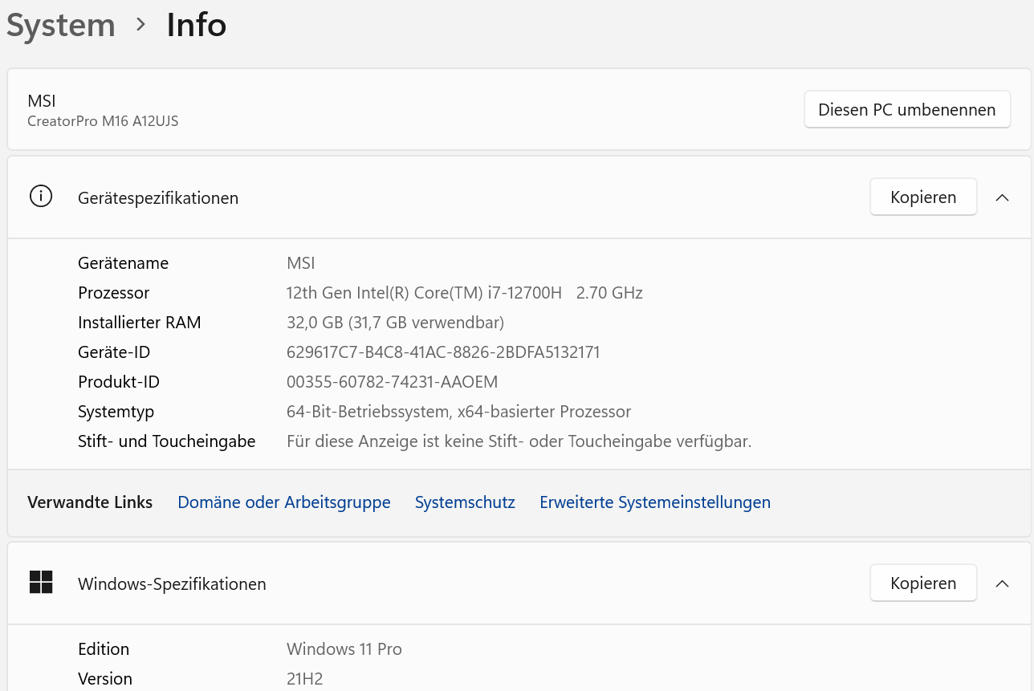
Task: Open Erweiterte Systemeinstellungen link
Action: pos(655,502)
